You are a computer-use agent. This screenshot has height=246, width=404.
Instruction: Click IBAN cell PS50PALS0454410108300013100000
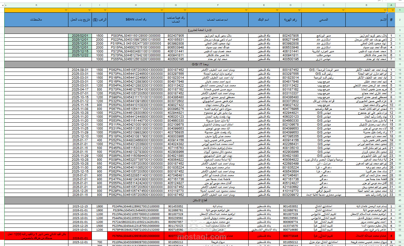click(136, 105)
